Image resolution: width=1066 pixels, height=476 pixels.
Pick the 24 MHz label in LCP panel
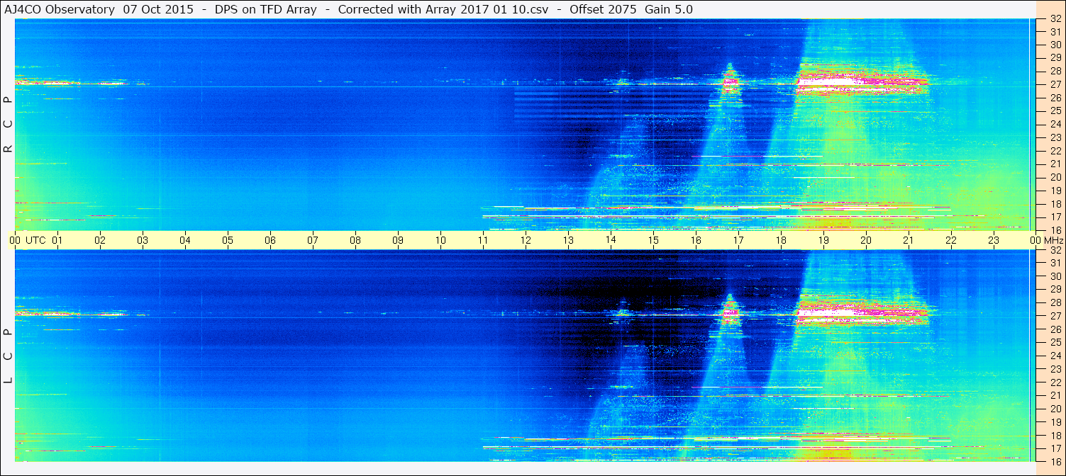point(1055,356)
